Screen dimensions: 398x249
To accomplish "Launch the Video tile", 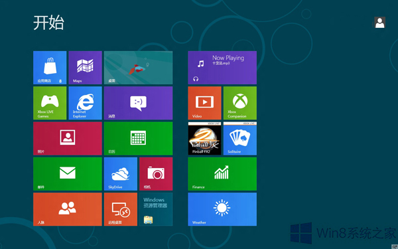I will [x=204, y=103].
